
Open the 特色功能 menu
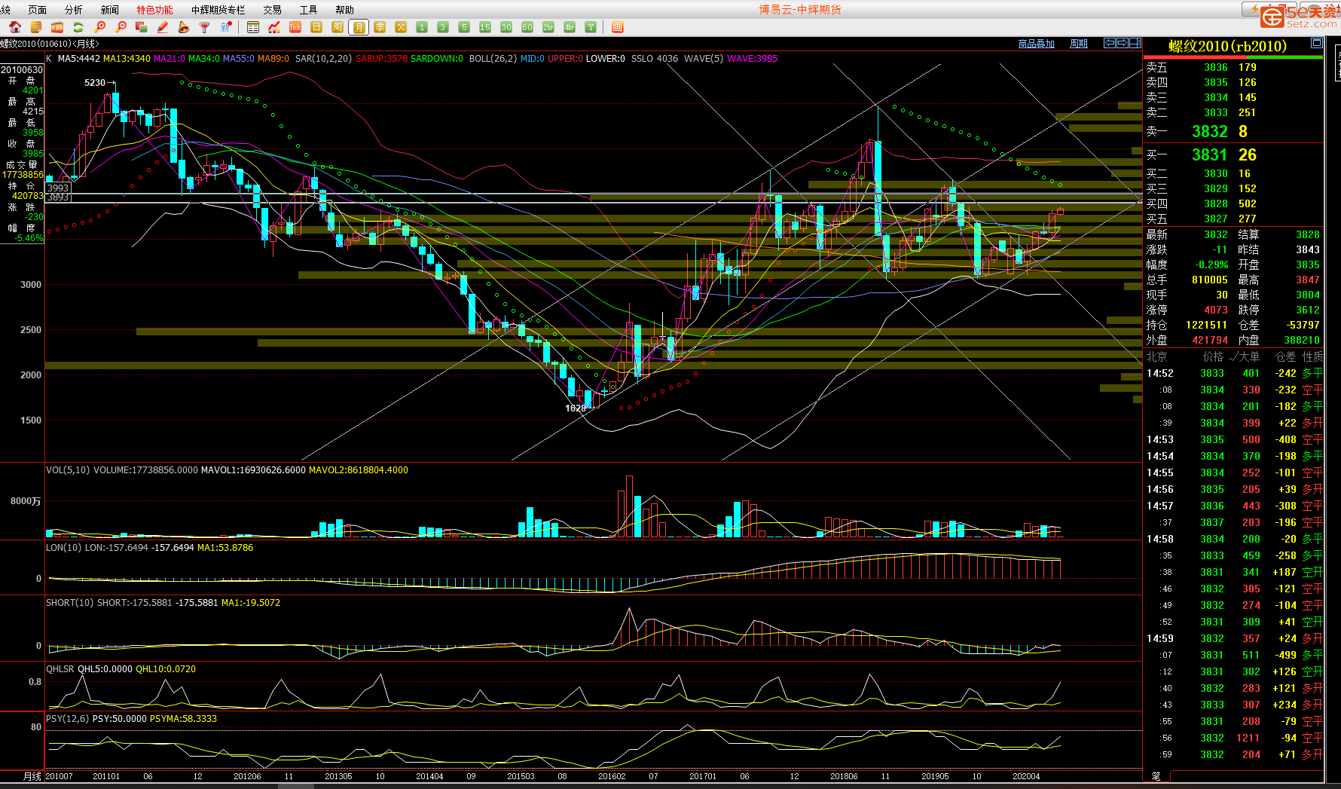point(154,10)
